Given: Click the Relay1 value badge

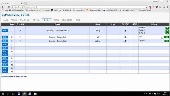Looking at the screenshot, I should click(x=167, y=30).
